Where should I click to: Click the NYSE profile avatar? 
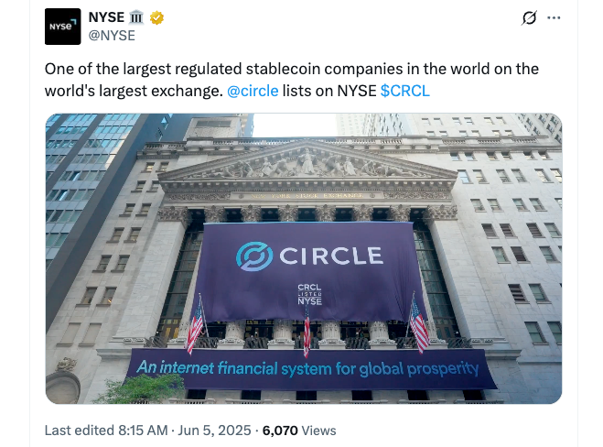62,27
